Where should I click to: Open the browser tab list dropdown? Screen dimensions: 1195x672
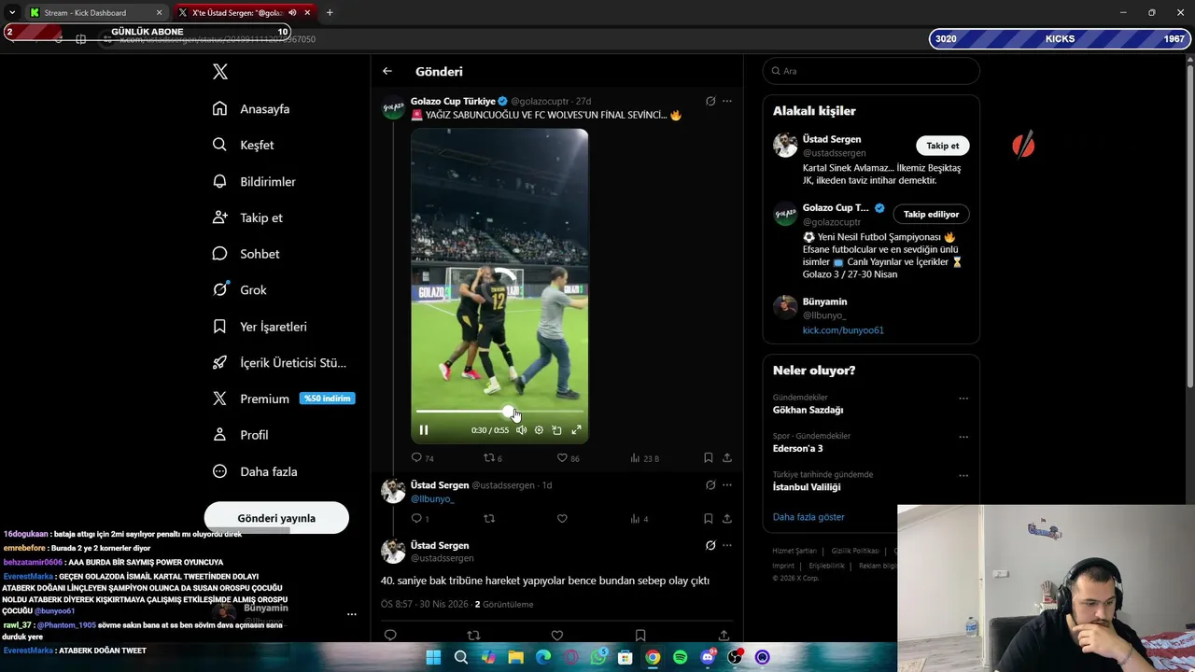[x=12, y=13]
